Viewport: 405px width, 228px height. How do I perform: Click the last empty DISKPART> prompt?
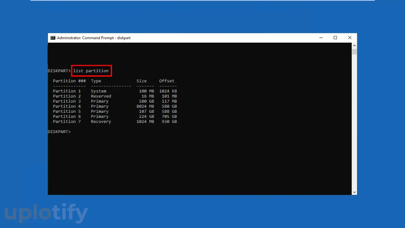[59, 131]
